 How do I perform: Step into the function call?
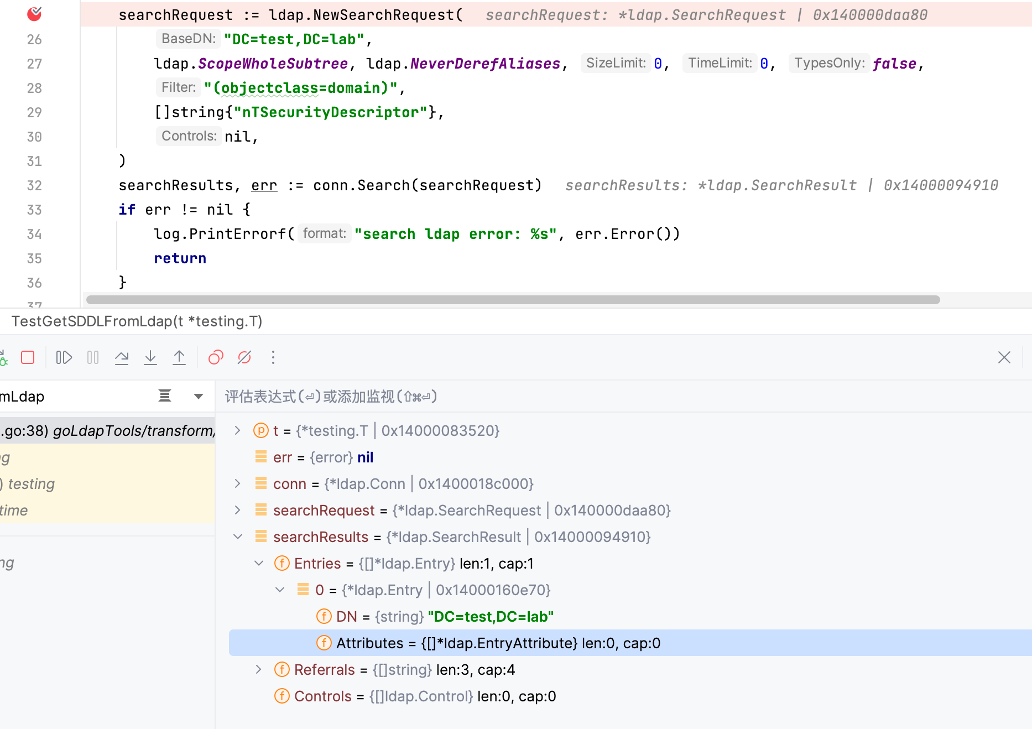point(150,357)
